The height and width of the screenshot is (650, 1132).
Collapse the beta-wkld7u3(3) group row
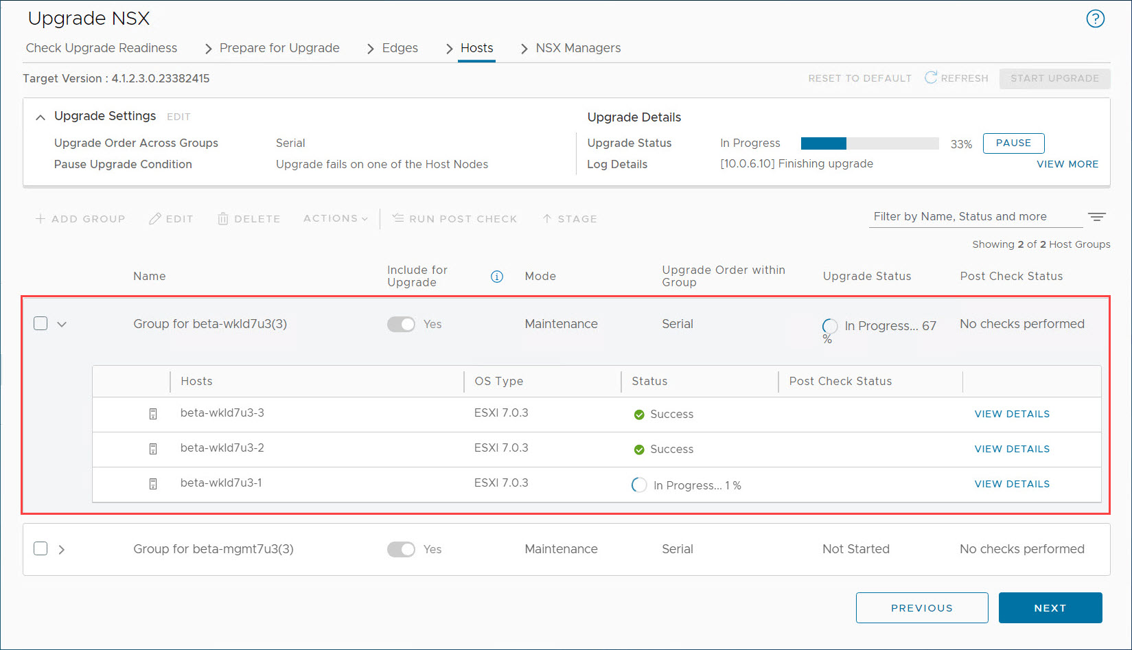click(x=62, y=324)
